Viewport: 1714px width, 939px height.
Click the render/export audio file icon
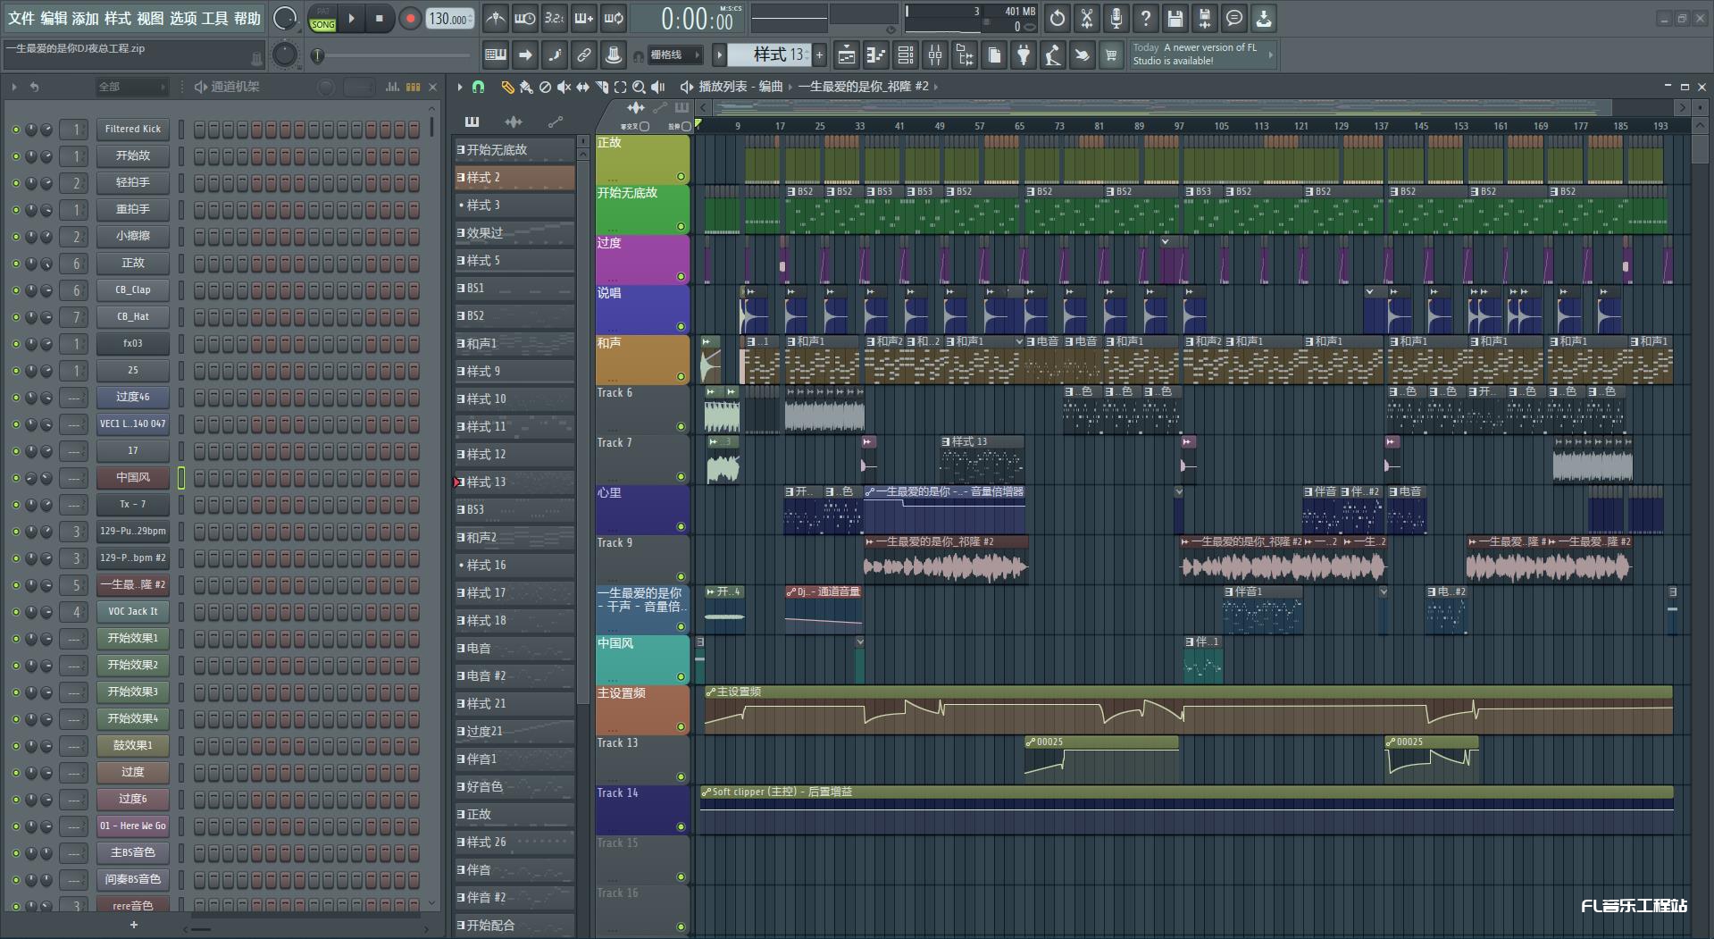click(1204, 18)
